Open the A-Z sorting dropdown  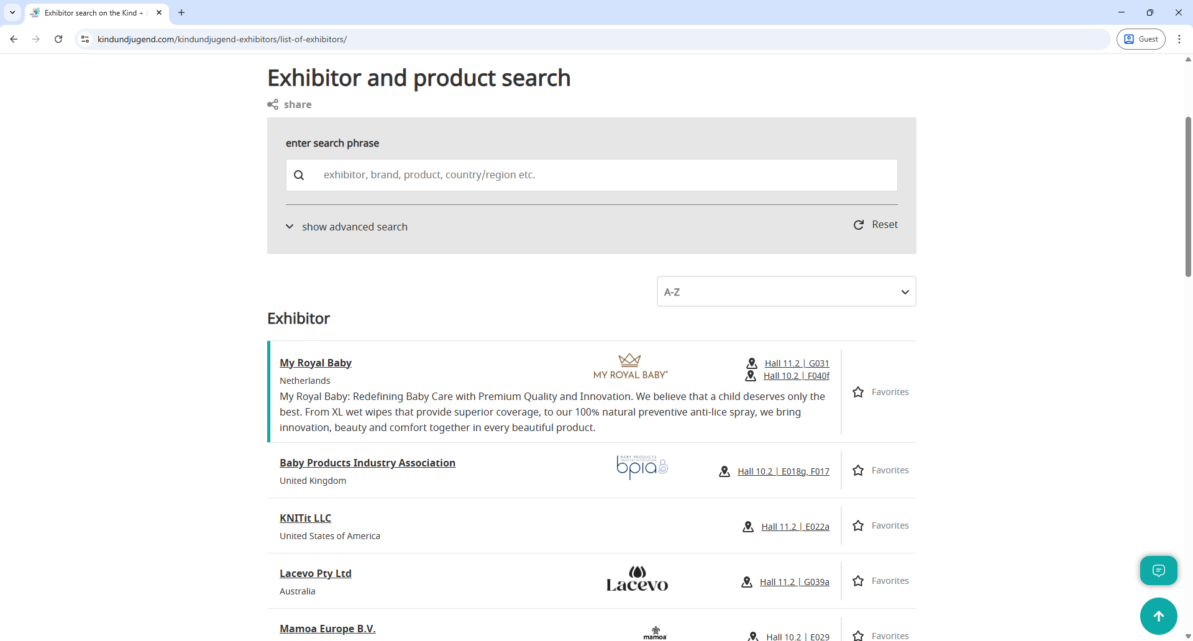click(x=786, y=291)
